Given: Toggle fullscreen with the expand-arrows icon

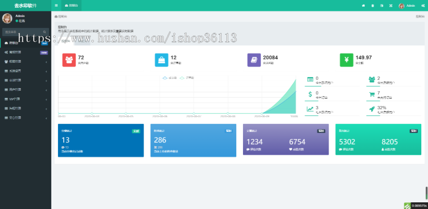Looking at the screenshot, I should [391, 5].
